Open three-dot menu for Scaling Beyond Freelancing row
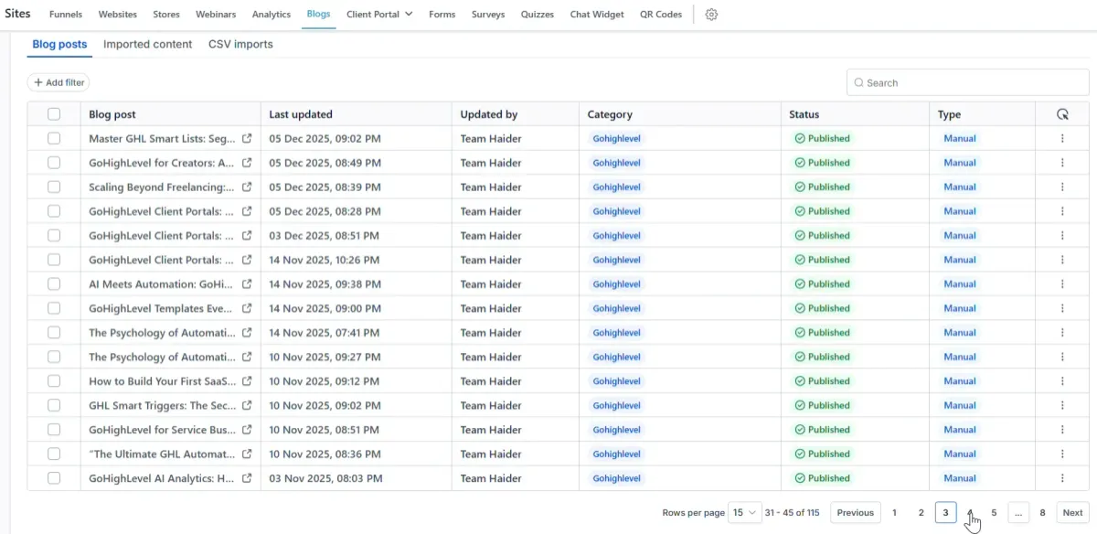 coord(1062,187)
